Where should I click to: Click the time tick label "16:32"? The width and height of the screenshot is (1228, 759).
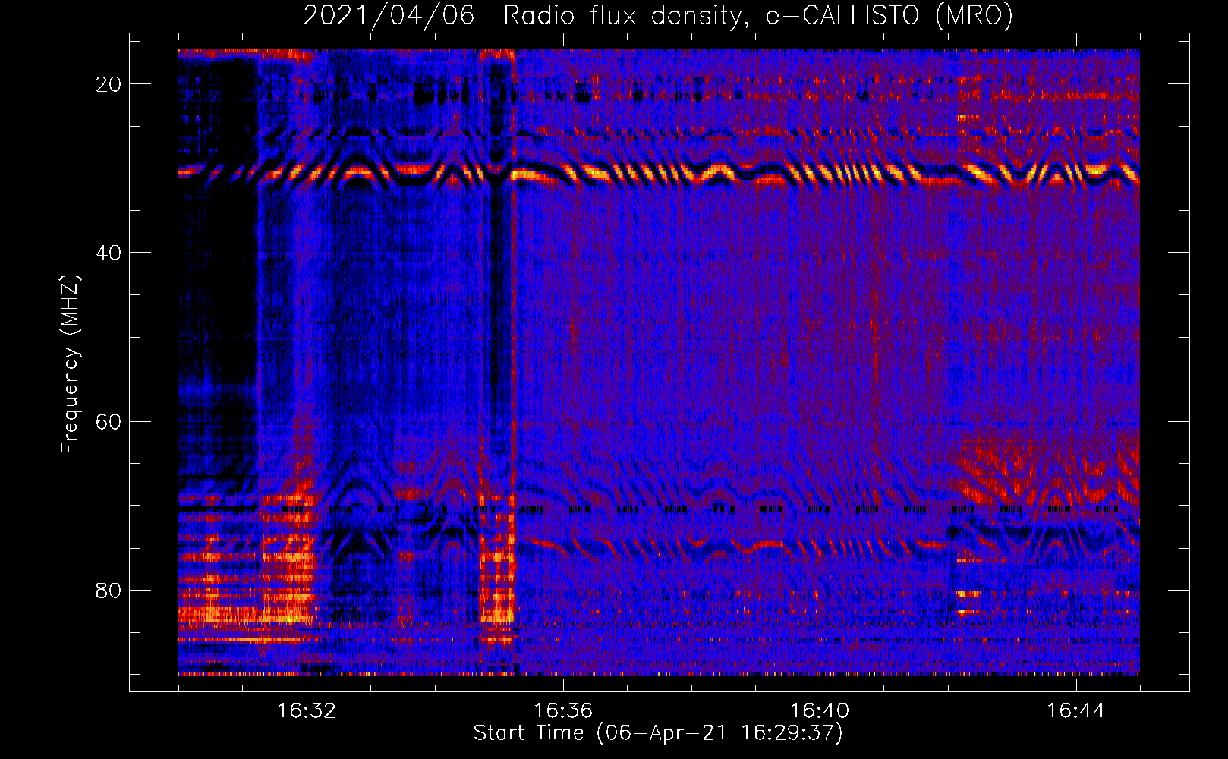tap(307, 710)
